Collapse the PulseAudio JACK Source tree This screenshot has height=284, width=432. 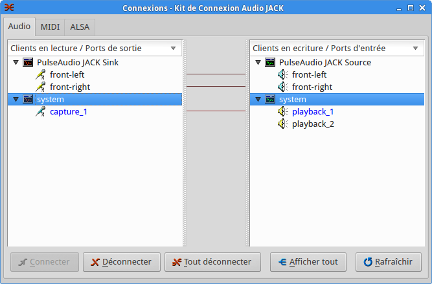click(258, 63)
